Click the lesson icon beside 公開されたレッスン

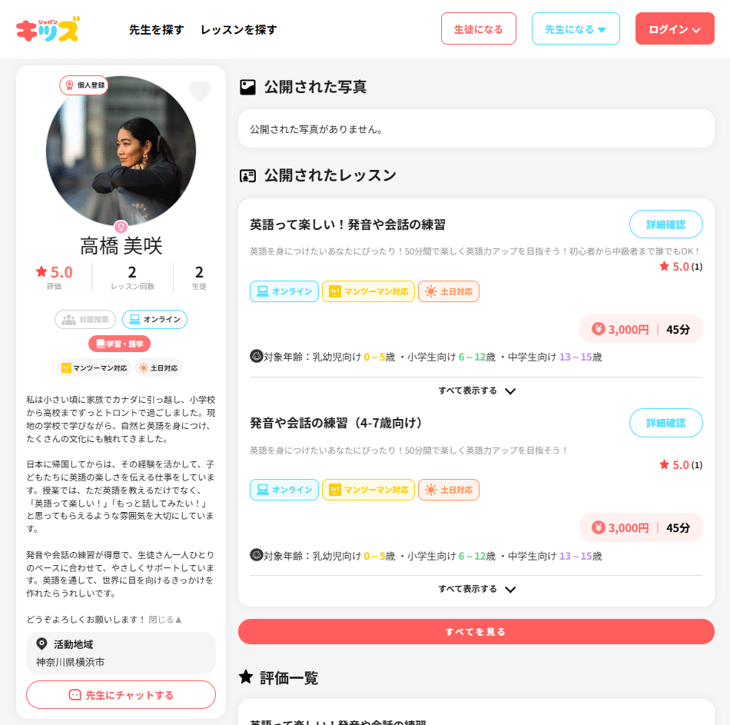[247, 176]
